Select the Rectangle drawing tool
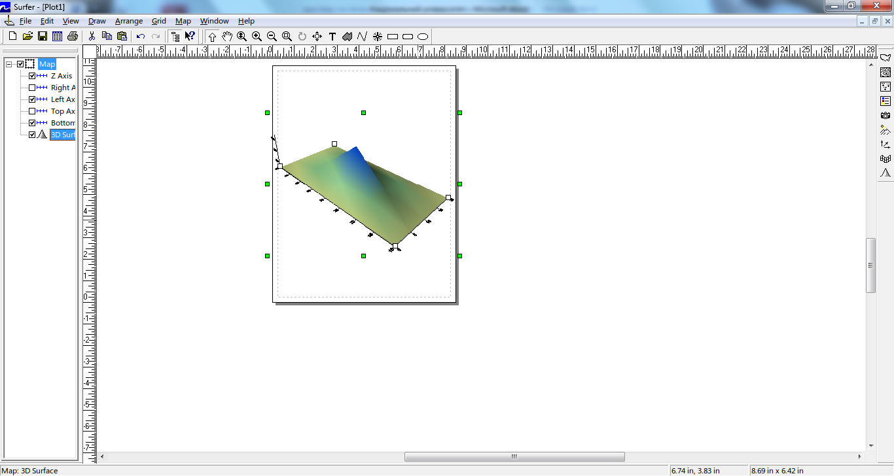 [x=393, y=37]
